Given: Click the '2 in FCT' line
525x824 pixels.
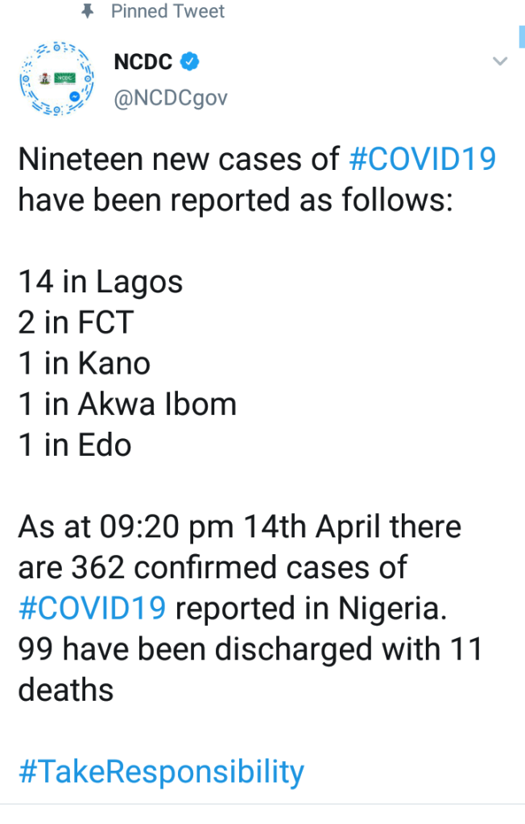Looking at the screenshot, I should click(76, 322).
